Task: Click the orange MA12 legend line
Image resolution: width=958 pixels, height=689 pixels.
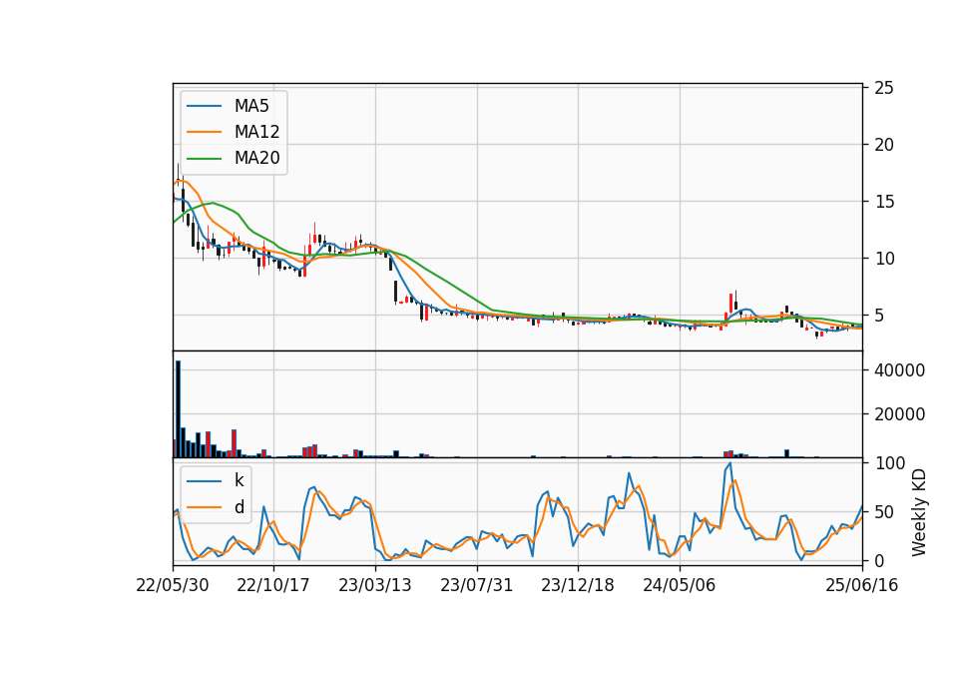Action: tap(204, 132)
